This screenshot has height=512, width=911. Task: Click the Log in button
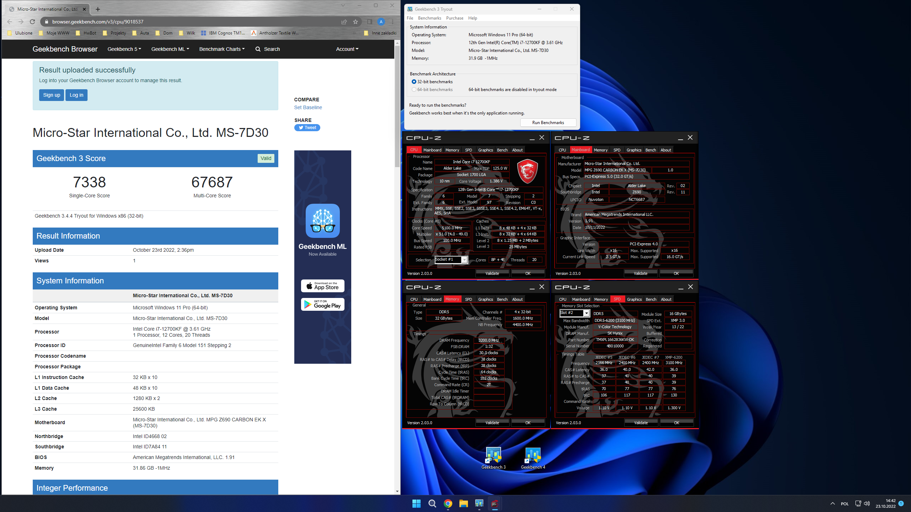click(x=77, y=95)
